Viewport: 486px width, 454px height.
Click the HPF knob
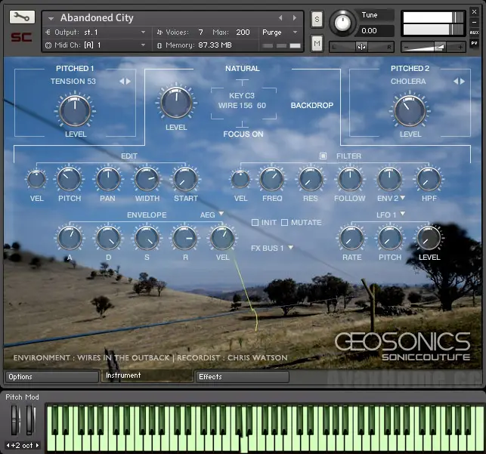point(429,179)
